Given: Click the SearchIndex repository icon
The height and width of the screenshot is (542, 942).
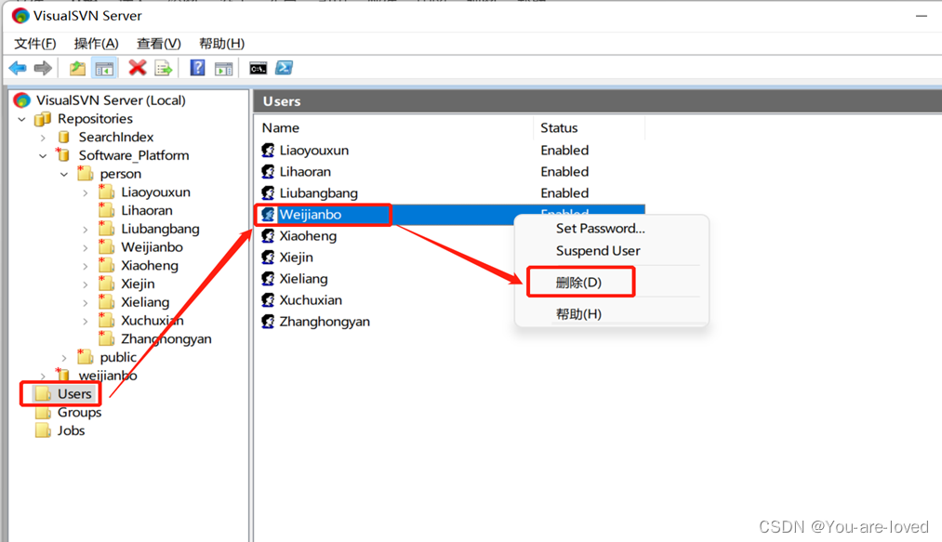Looking at the screenshot, I should [63, 137].
